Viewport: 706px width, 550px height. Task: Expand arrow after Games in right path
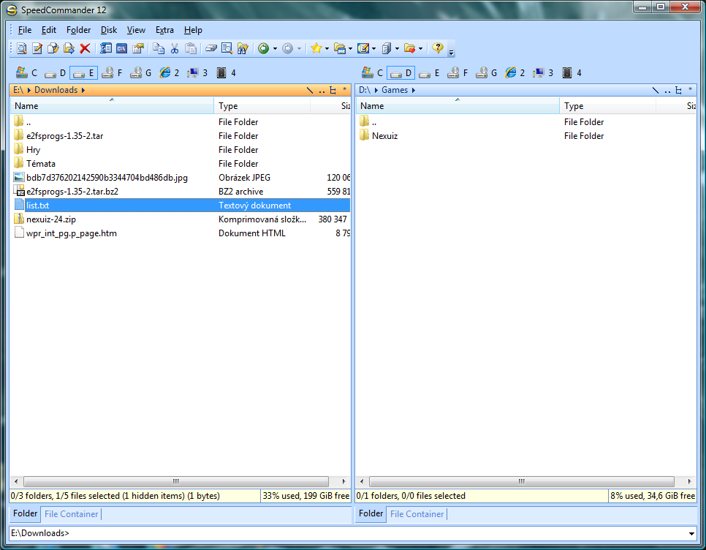414,90
